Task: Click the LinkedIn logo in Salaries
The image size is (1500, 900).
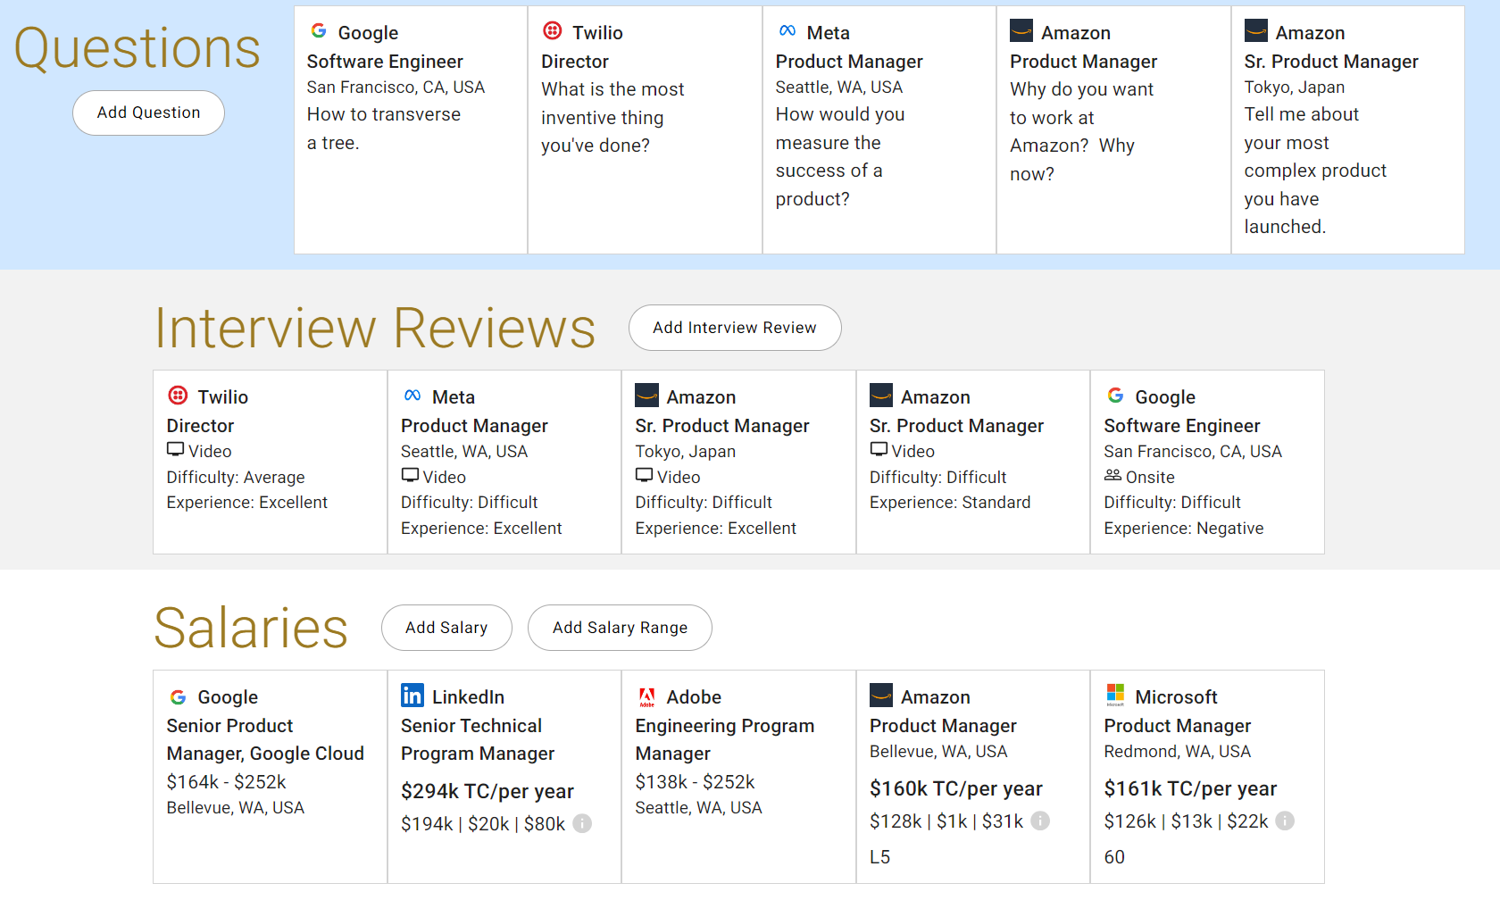Action: (x=412, y=696)
